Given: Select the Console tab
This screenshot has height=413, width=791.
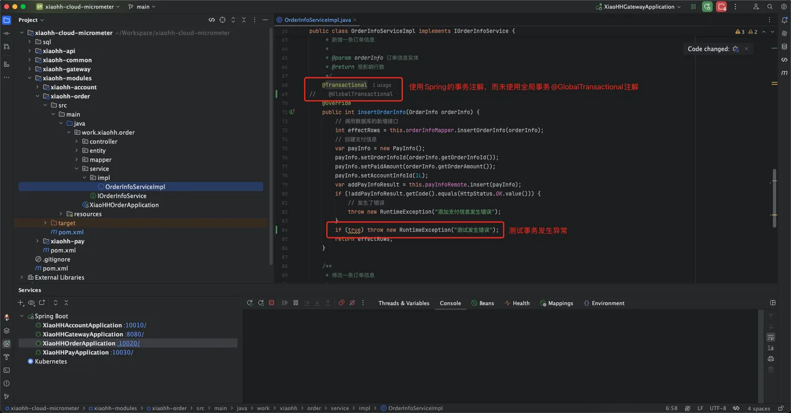Looking at the screenshot, I should coord(450,303).
